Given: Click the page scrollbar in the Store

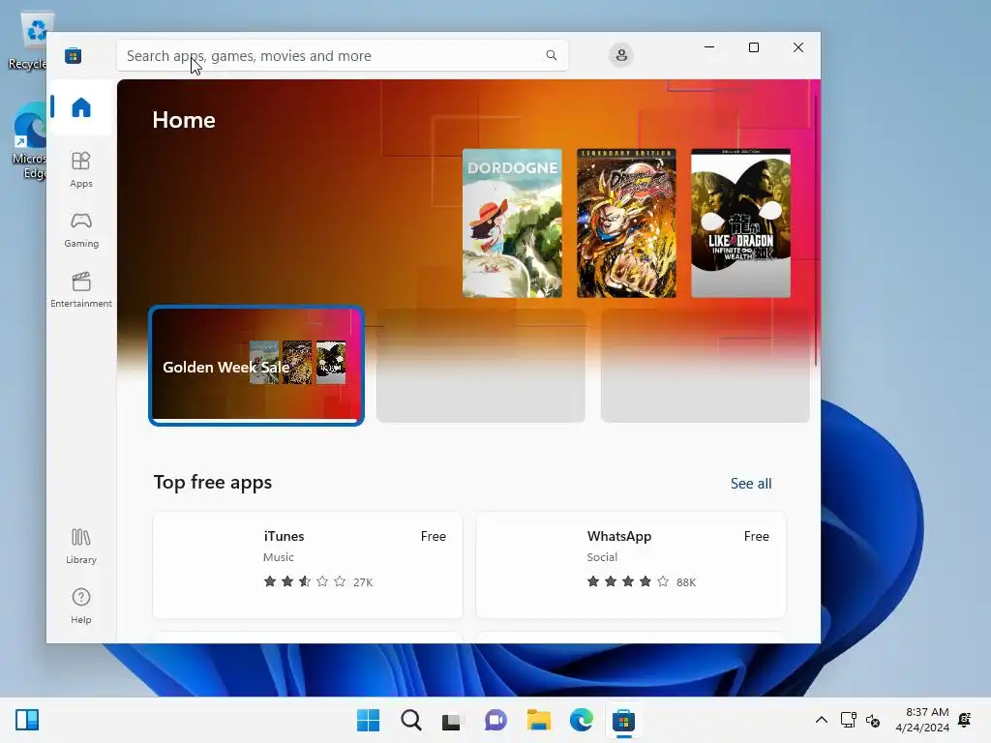Looking at the screenshot, I should [815, 230].
